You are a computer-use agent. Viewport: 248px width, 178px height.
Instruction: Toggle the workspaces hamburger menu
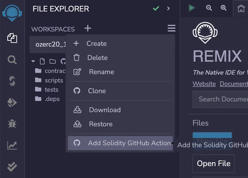[x=171, y=28]
